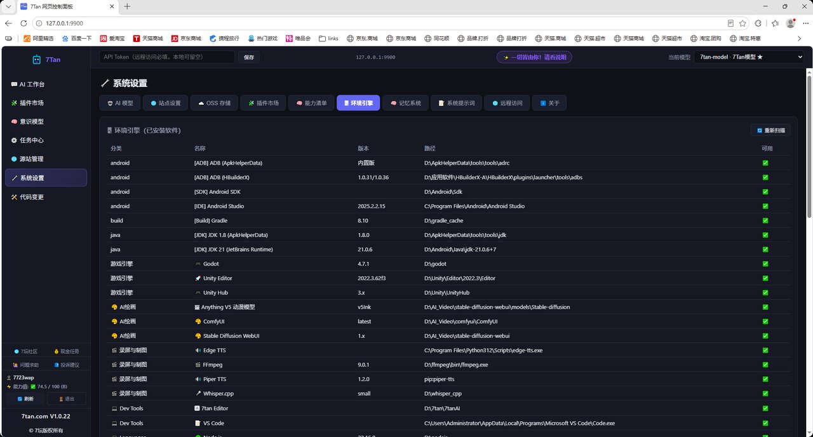Click the Edge TTS speaker icon
The height and width of the screenshot is (437, 813).
pyautogui.click(x=198, y=351)
